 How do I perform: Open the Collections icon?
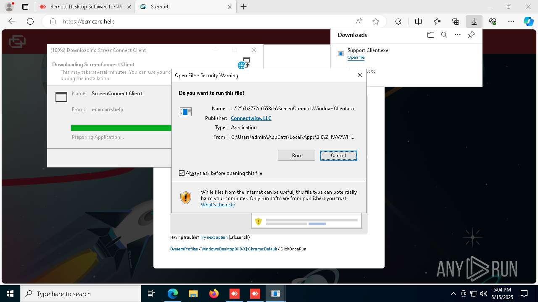[x=456, y=21]
